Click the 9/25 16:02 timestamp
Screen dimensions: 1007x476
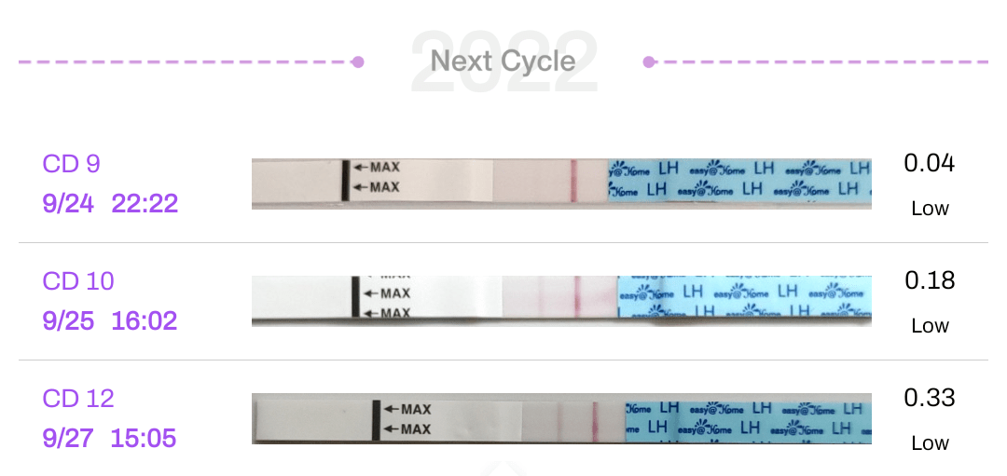[x=110, y=321]
